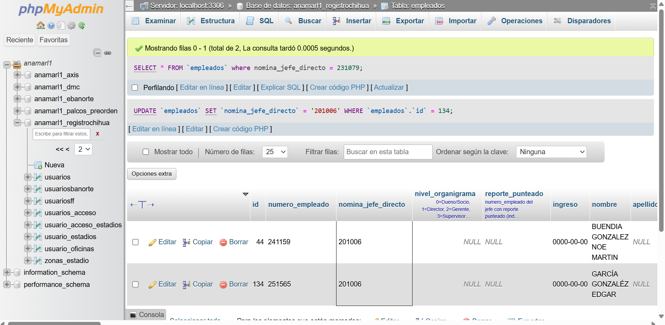This screenshot has width=665, height=325.
Task: Expand the anamarl1_dmc database node
Action: 17,87
